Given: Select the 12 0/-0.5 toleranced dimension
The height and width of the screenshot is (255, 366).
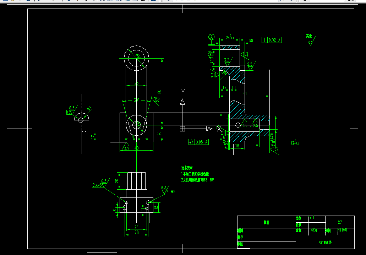Looking at the screenshot, I should pyautogui.click(x=295, y=142).
